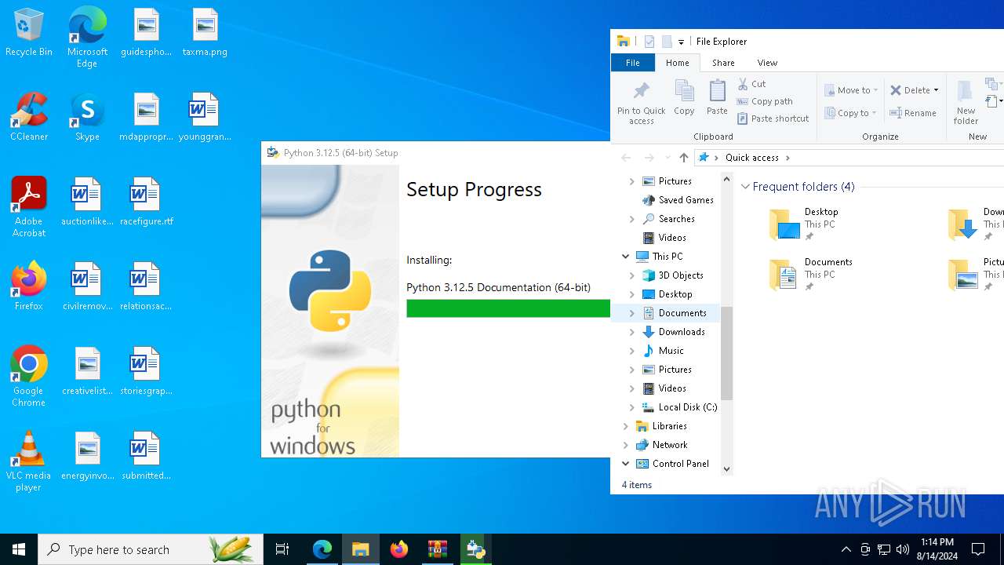Open the Desktop frequent folder
Image resolution: width=1004 pixels, height=565 pixels.
tap(804, 224)
